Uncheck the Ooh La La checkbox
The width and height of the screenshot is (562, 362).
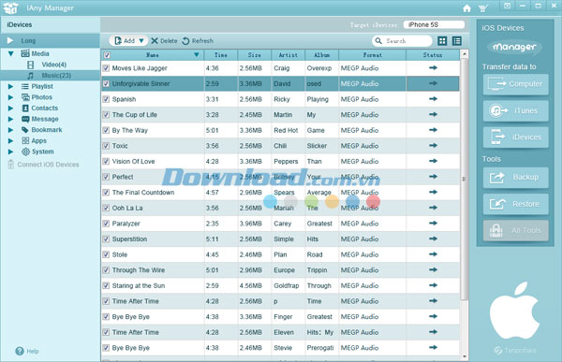[x=106, y=208]
